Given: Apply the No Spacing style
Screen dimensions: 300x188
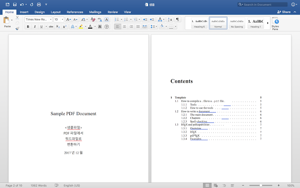Looking at the screenshot, I should tap(237, 23).
